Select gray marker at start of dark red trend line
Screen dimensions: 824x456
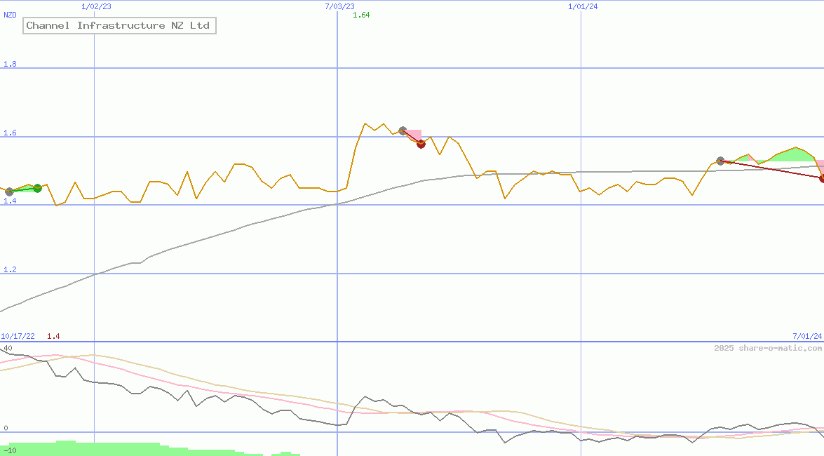(720, 161)
